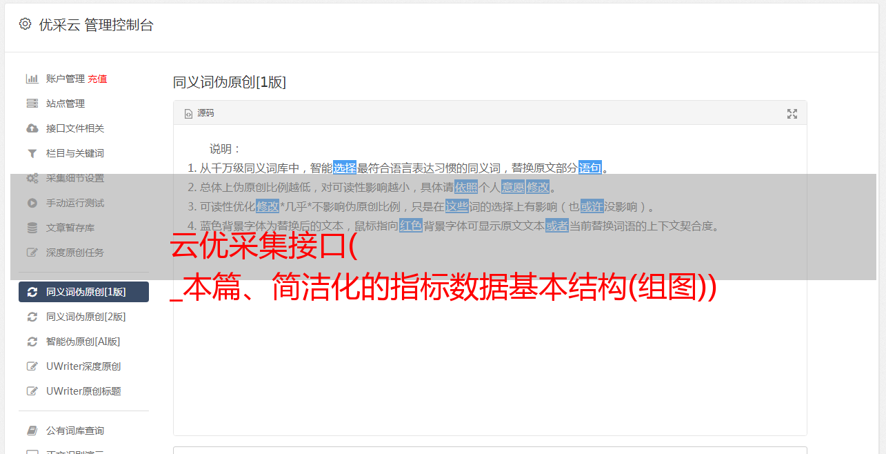Open 深度原创任务 in the sidebar
Image resolution: width=886 pixels, height=454 pixels.
click(x=83, y=253)
